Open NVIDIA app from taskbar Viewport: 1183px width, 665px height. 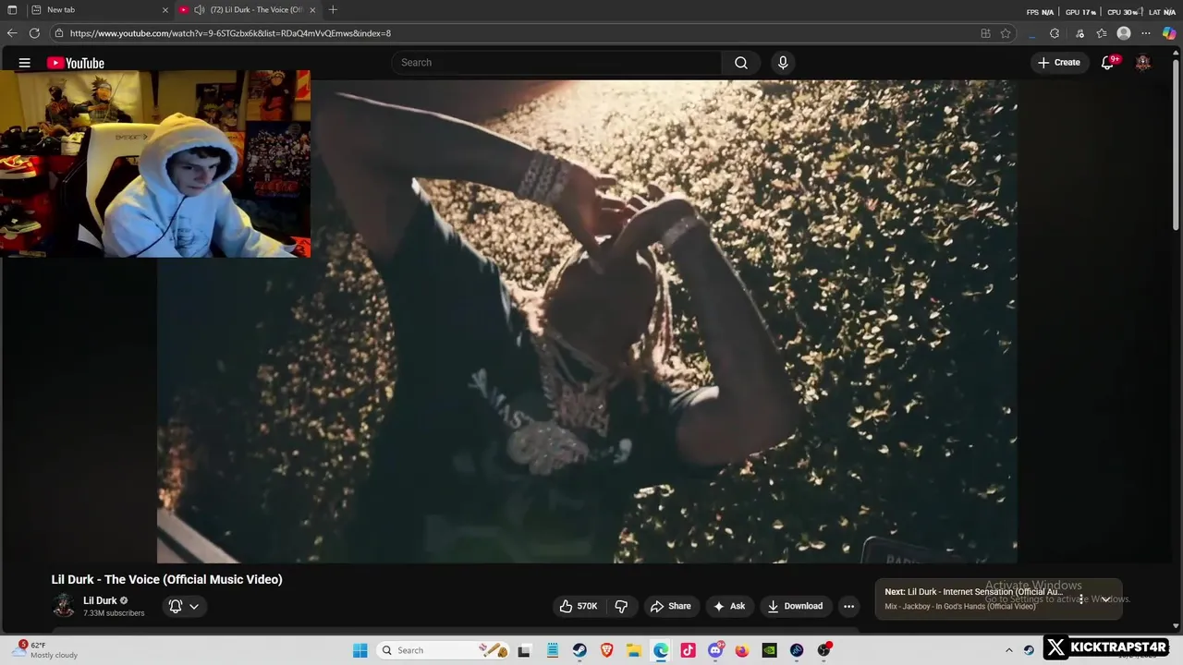point(769,650)
